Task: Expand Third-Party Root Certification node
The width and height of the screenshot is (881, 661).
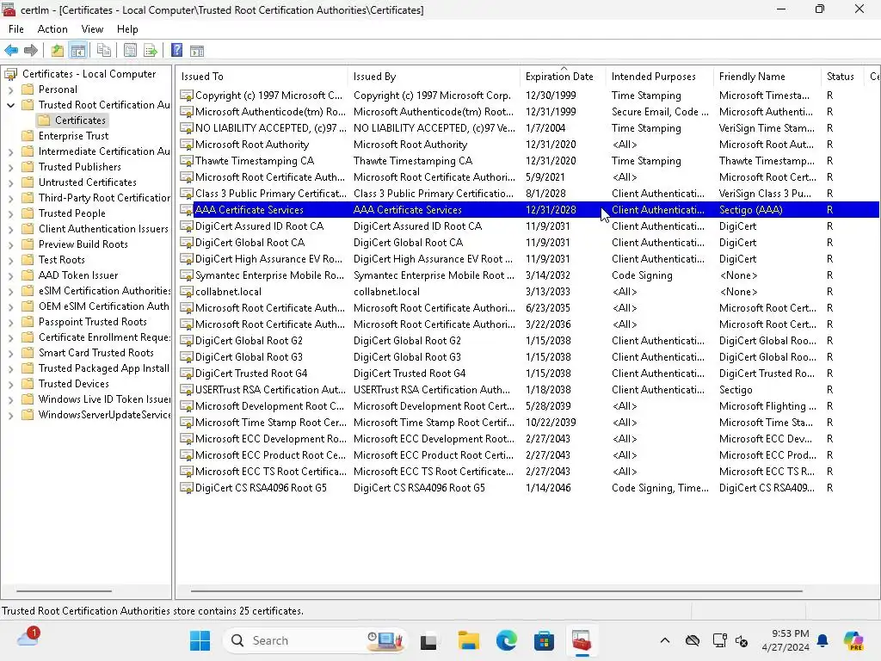Action: (10, 198)
